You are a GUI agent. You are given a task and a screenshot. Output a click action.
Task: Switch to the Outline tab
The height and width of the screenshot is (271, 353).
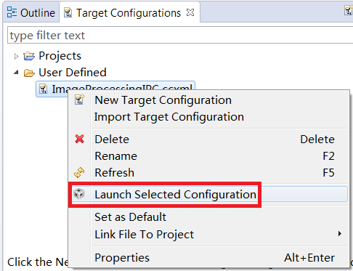pyautogui.click(x=31, y=12)
